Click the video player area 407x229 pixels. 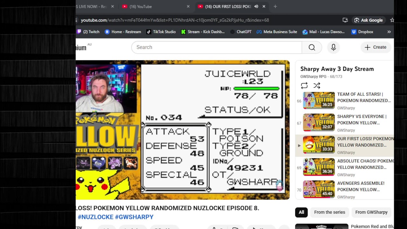point(183,130)
